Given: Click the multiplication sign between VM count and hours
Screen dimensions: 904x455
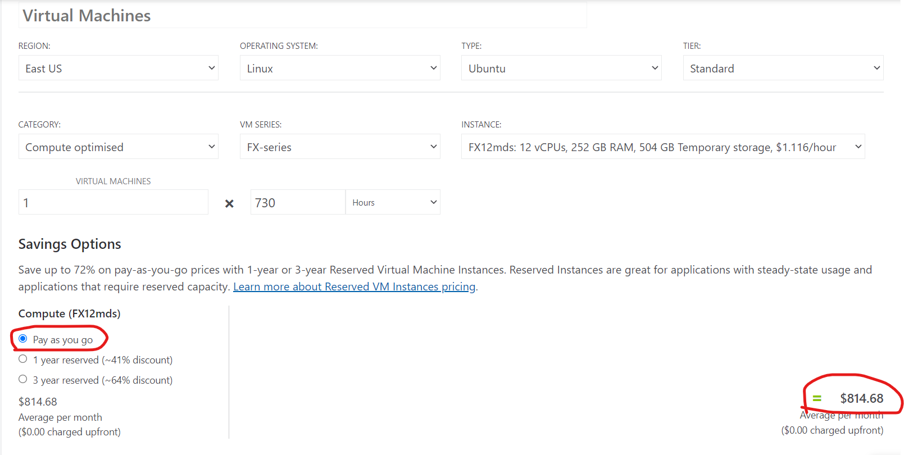Looking at the screenshot, I should (229, 203).
